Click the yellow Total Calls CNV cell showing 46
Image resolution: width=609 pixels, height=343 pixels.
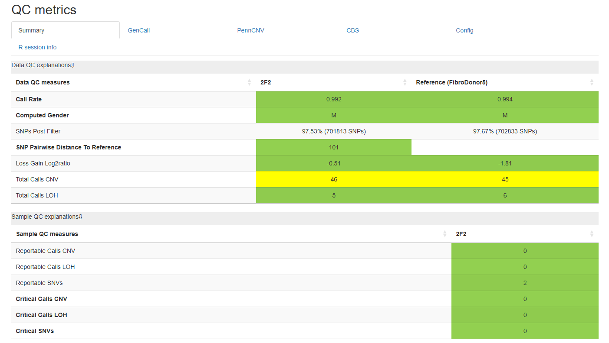tap(334, 179)
